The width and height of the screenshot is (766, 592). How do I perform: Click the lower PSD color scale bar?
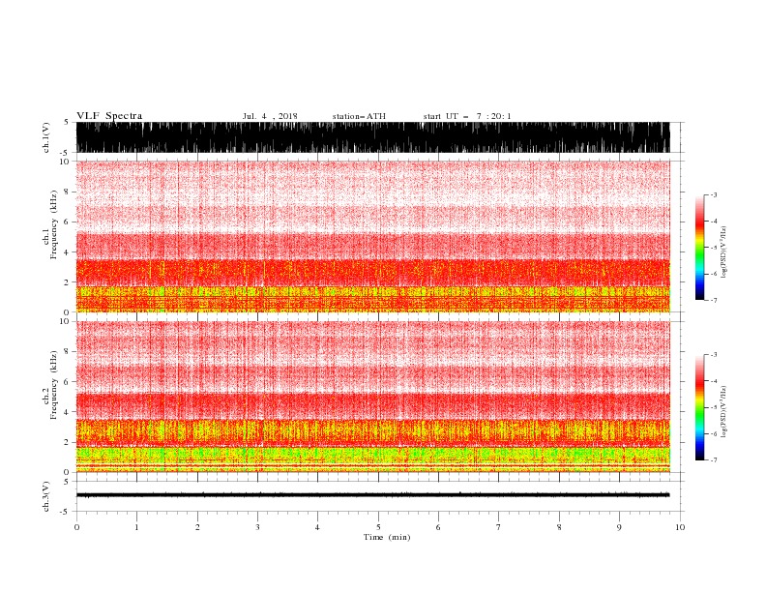click(x=700, y=407)
